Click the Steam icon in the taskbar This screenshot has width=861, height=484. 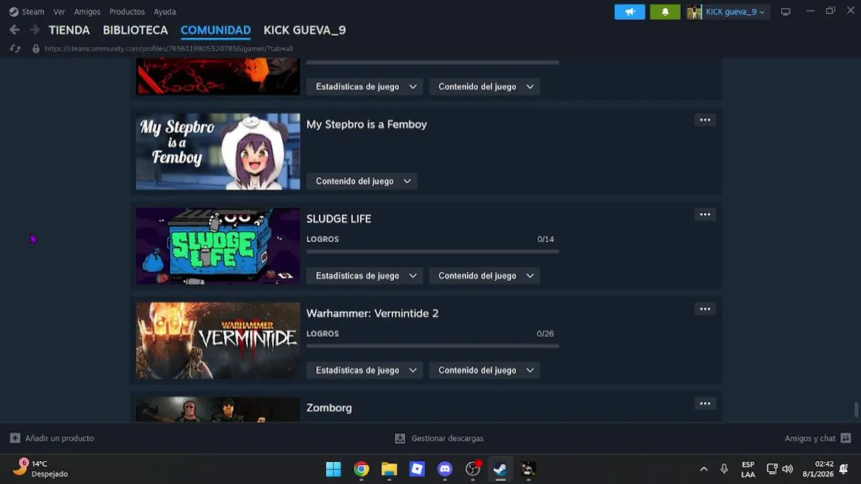(x=500, y=469)
